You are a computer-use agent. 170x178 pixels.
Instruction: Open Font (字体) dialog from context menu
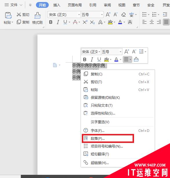click(x=118, y=131)
